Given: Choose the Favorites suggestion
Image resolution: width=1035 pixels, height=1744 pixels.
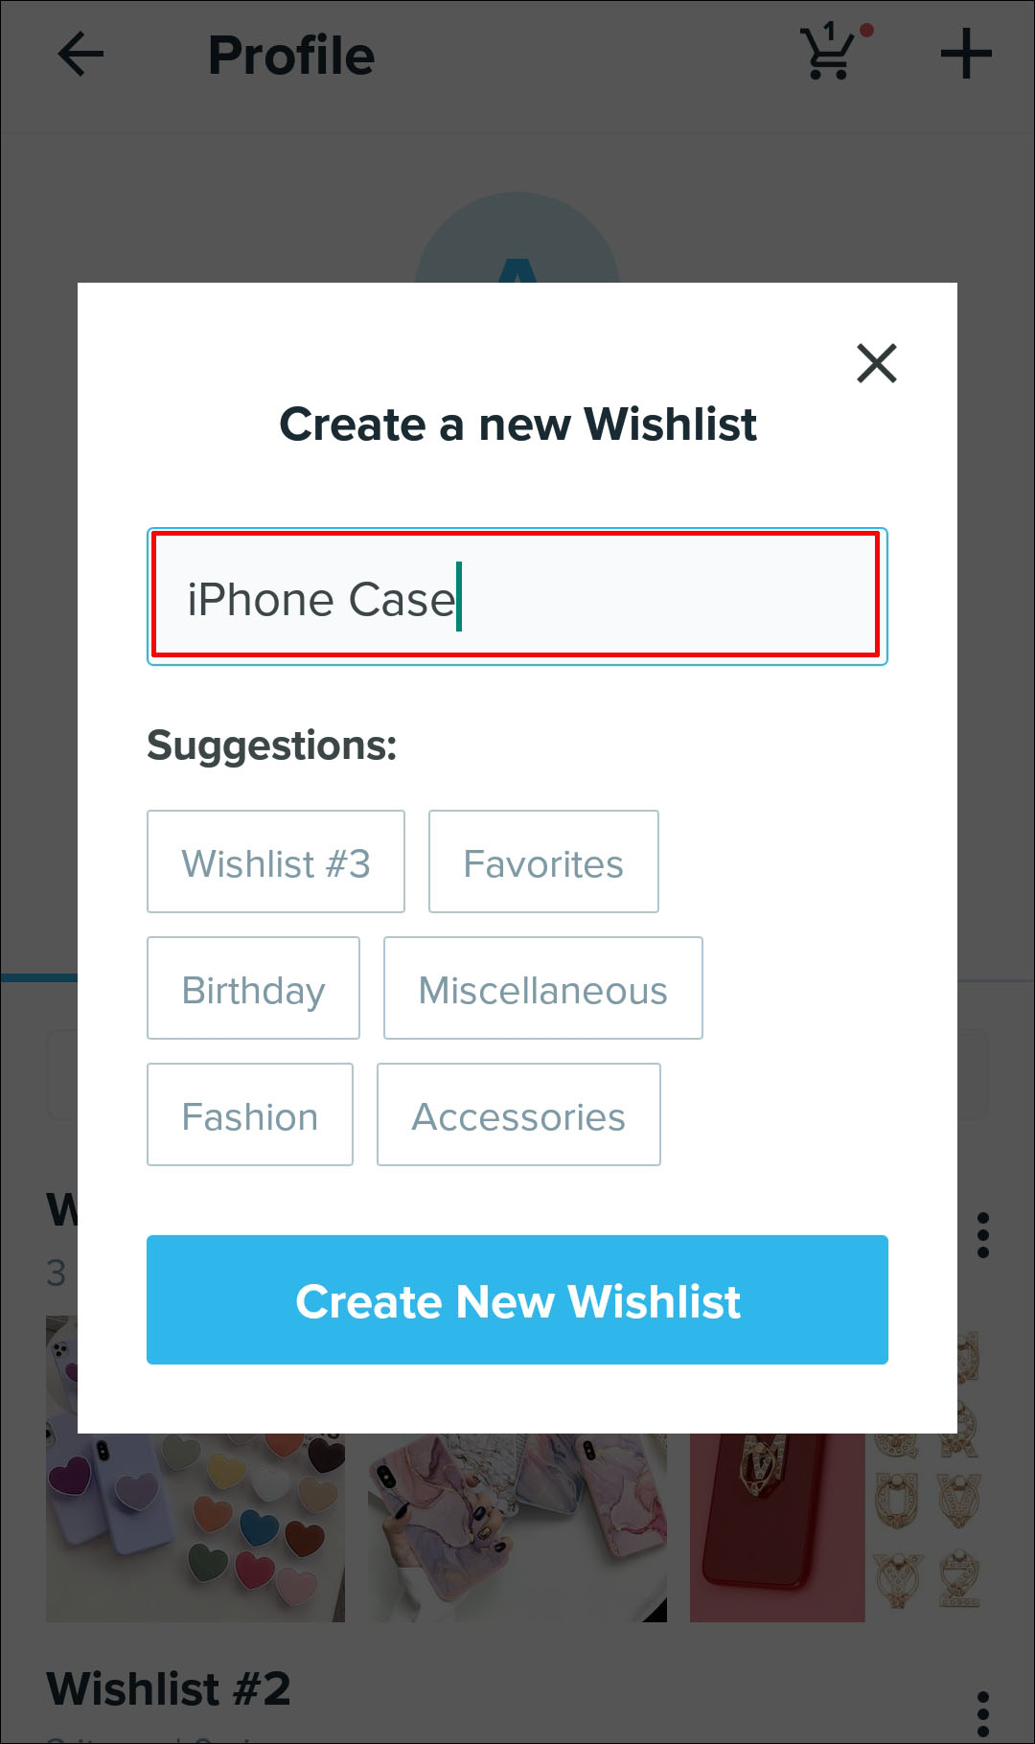Looking at the screenshot, I should click(543, 862).
